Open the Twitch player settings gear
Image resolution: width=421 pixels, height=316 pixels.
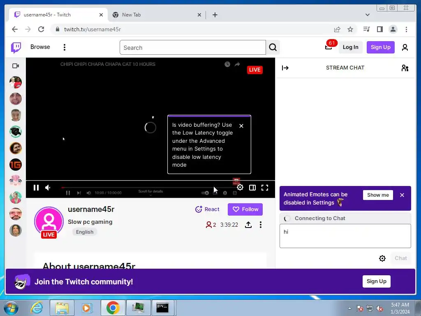point(240,188)
